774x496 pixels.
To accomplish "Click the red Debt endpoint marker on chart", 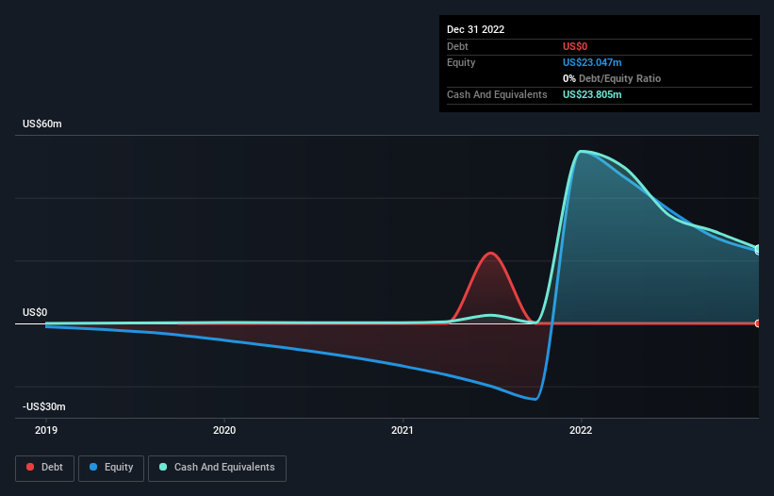I will [758, 323].
